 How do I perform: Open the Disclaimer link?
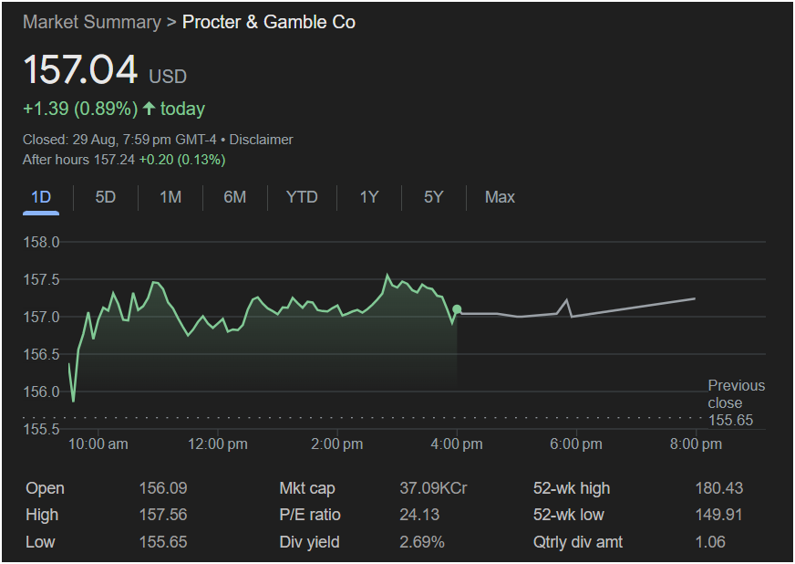261,140
